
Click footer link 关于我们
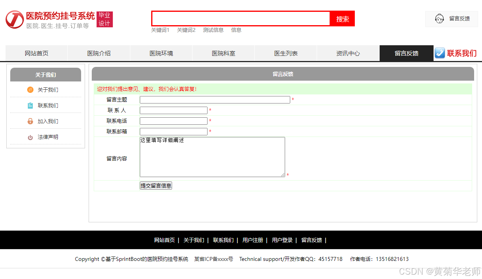click(x=194, y=240)
